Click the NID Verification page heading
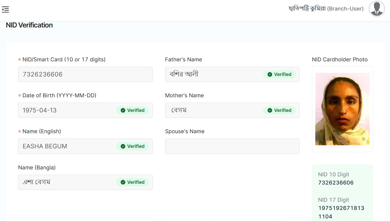 29,25
